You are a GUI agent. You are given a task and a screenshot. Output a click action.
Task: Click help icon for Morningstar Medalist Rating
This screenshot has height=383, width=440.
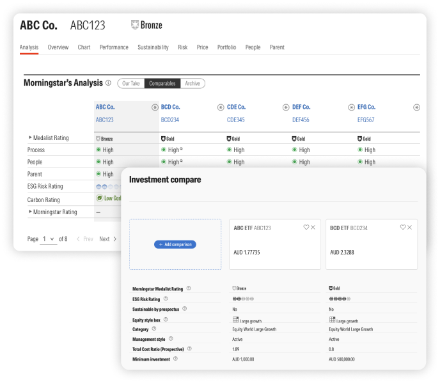coord(189,288)
